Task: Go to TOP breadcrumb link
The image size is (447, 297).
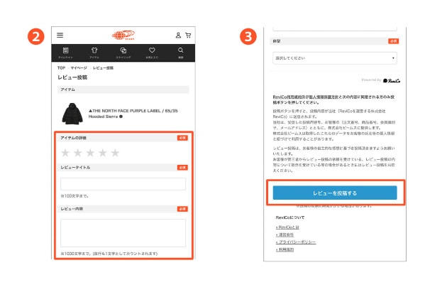Action: (61, 68)
